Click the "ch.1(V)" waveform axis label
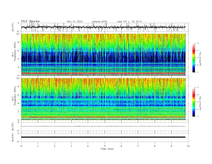The image size is (212, 164). point(13,27)
